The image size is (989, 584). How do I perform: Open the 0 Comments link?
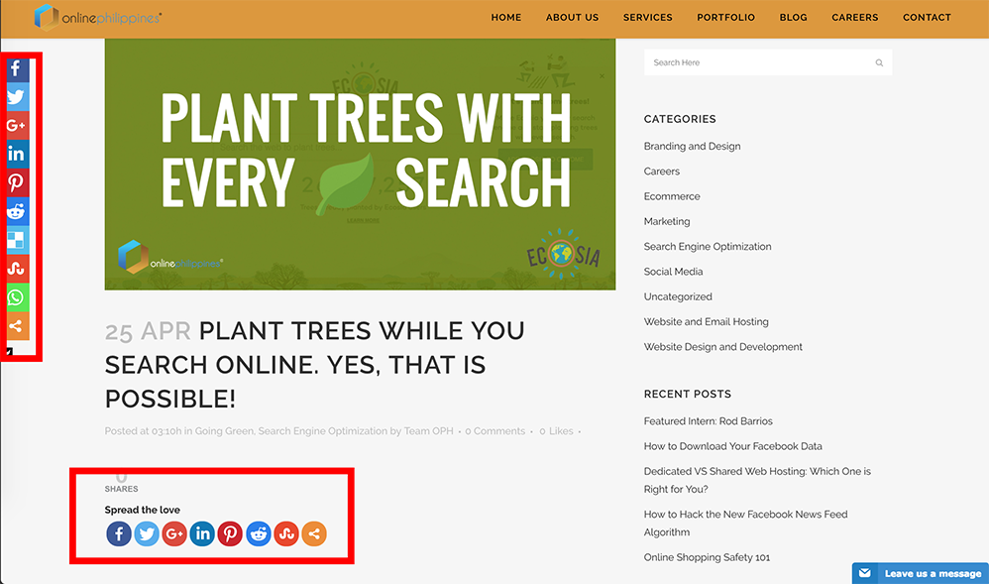coord(495,431)
